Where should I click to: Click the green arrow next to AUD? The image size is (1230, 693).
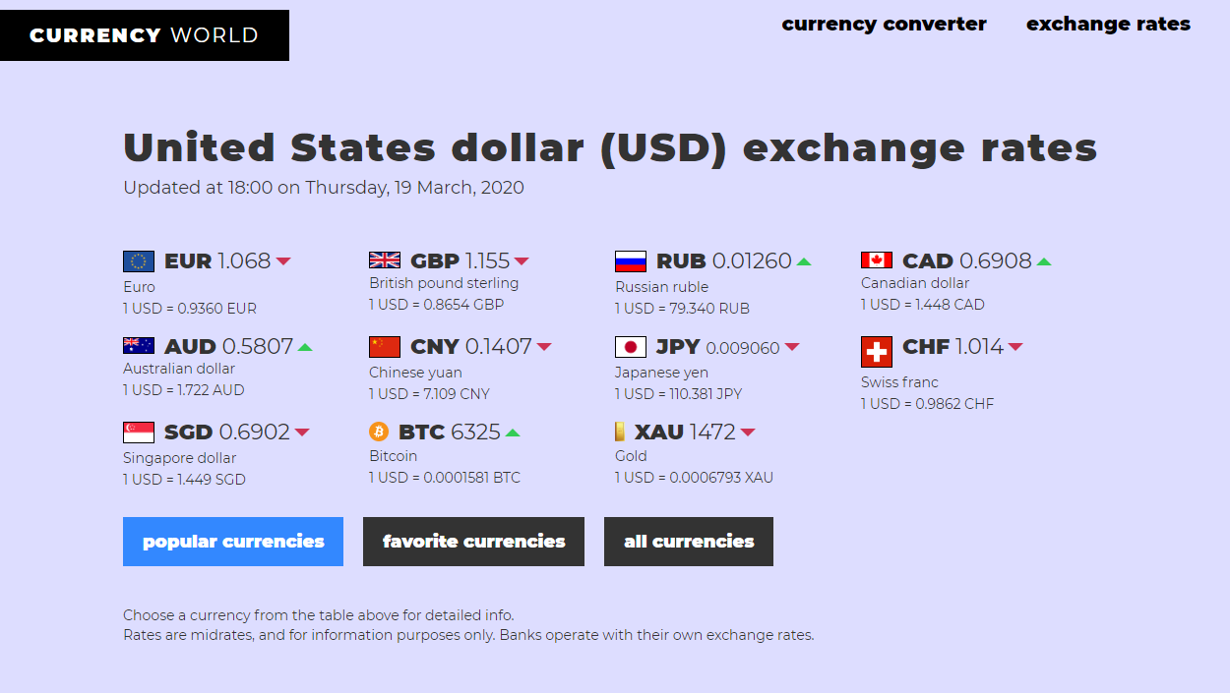point(304,345)
